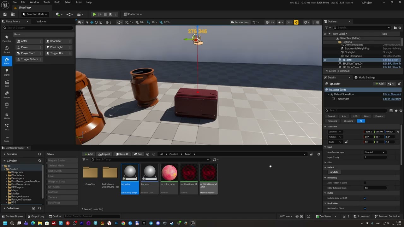
Task: Open the Cine category in Place Actors
Action: (7, 84)
